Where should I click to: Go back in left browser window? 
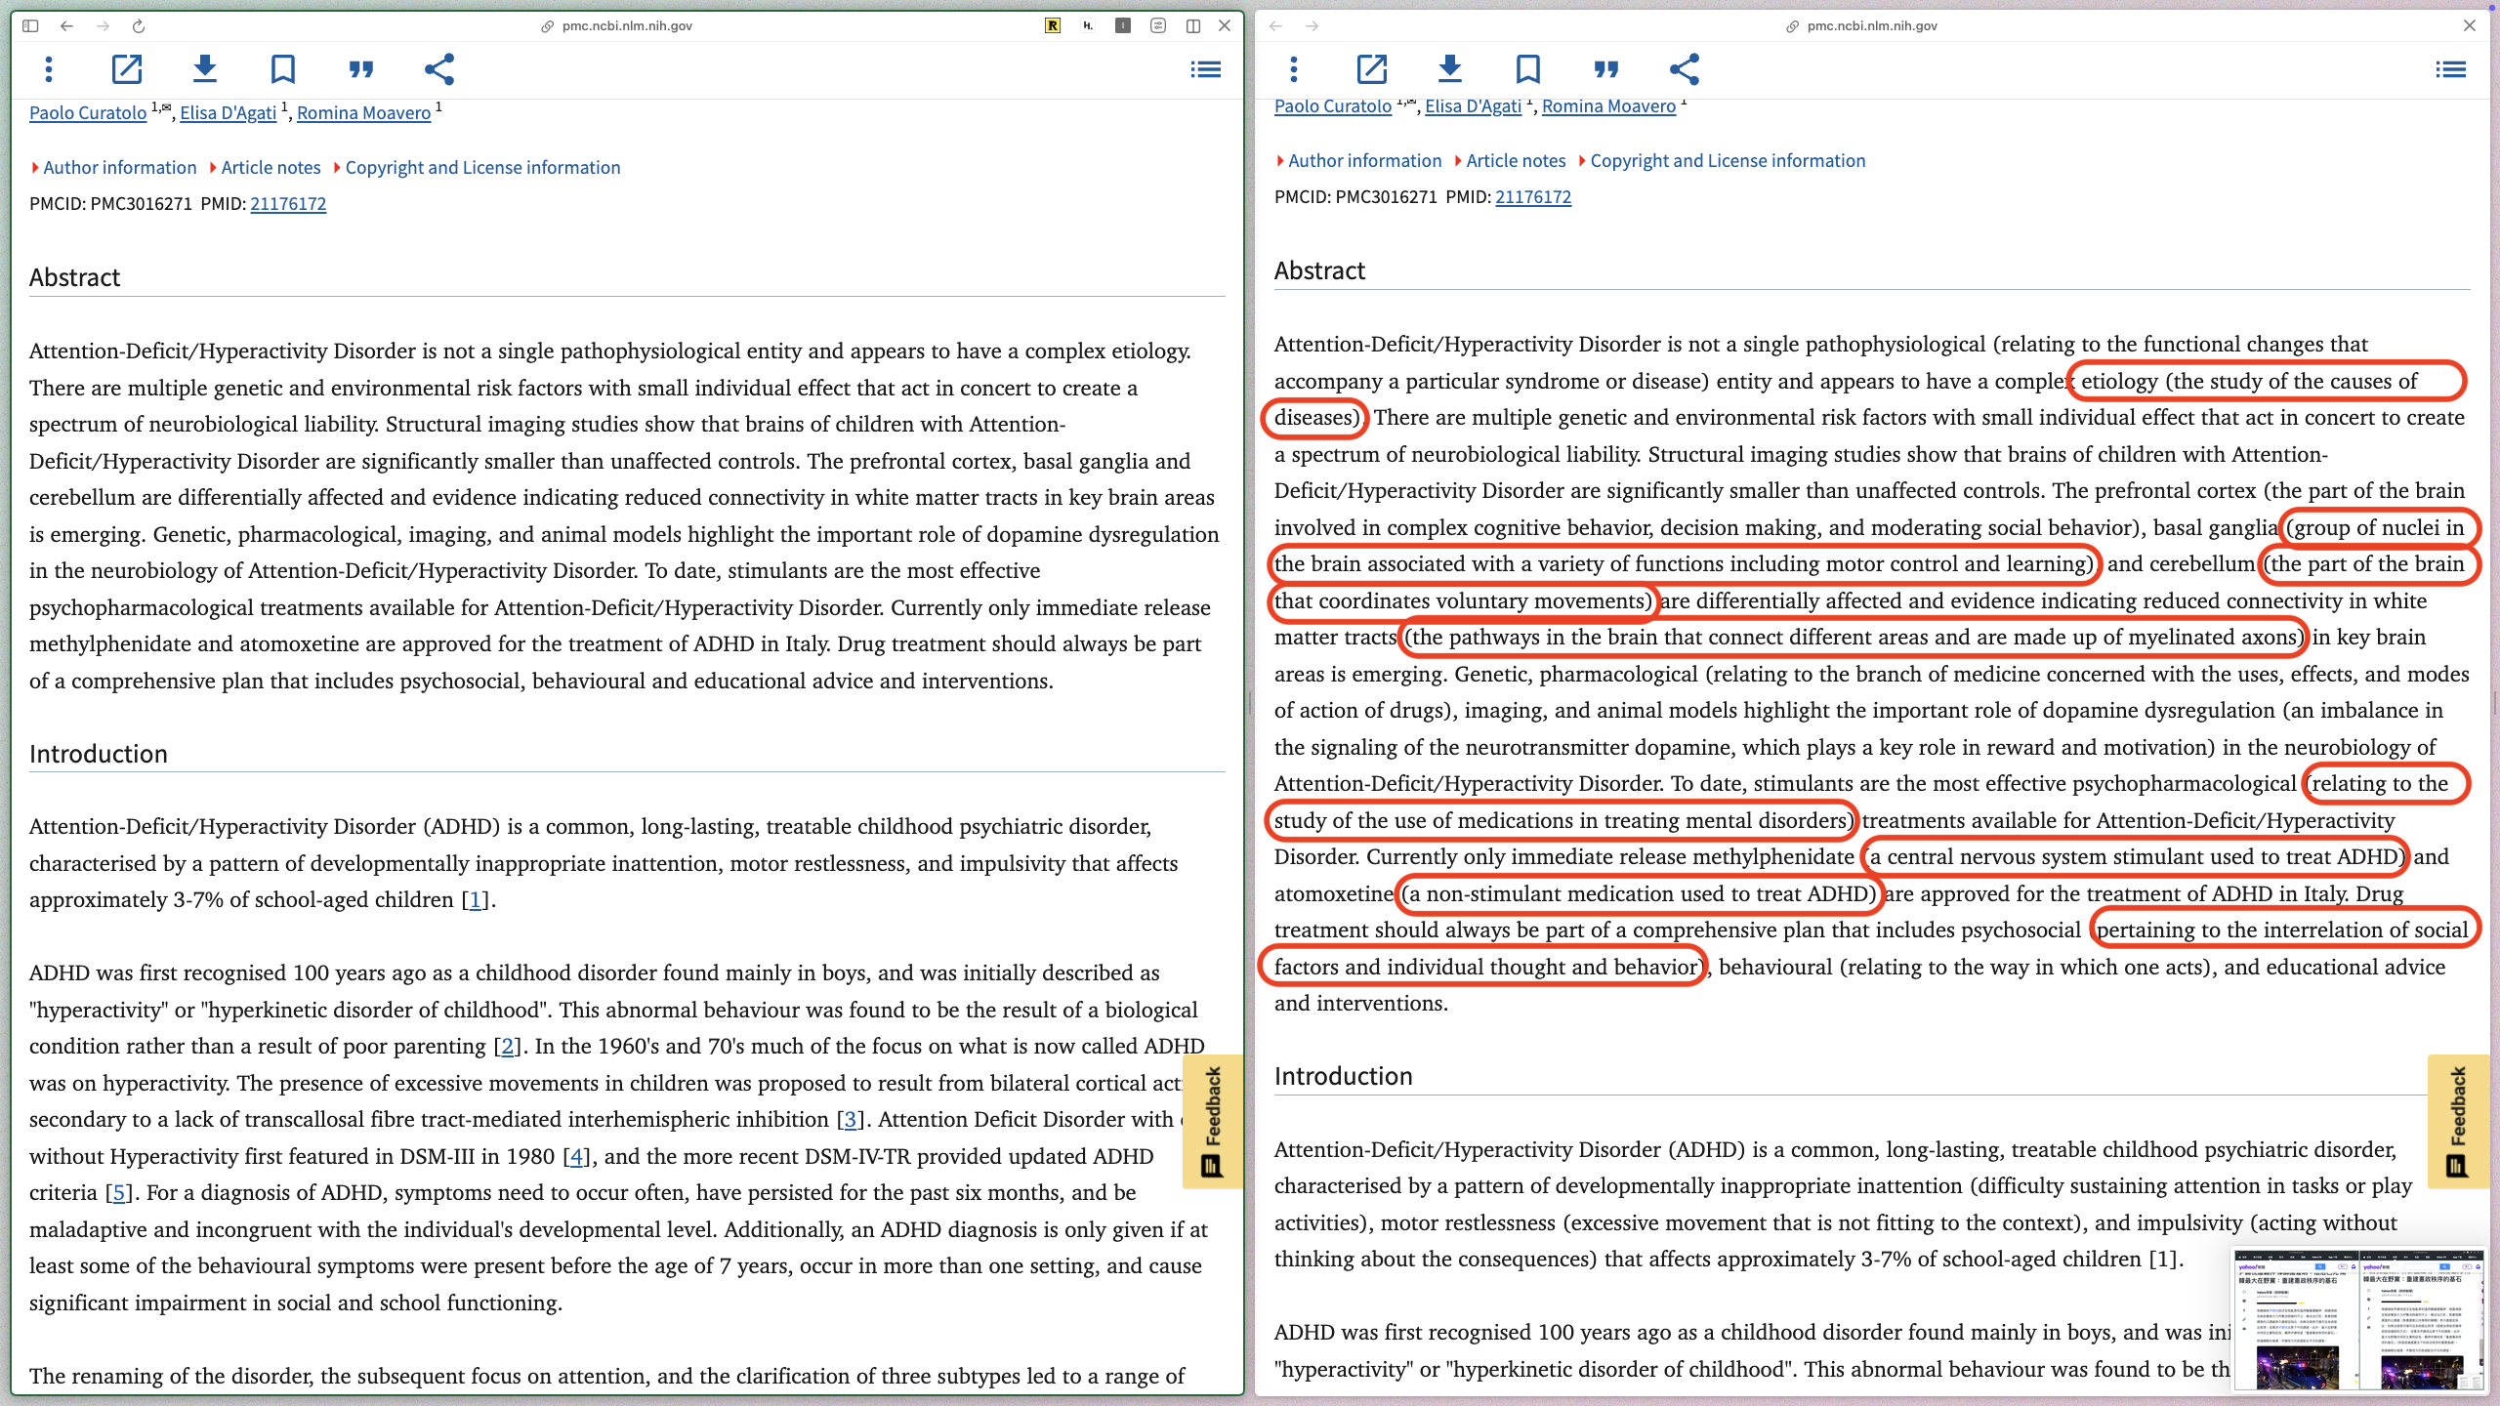(x=66, y=26)
